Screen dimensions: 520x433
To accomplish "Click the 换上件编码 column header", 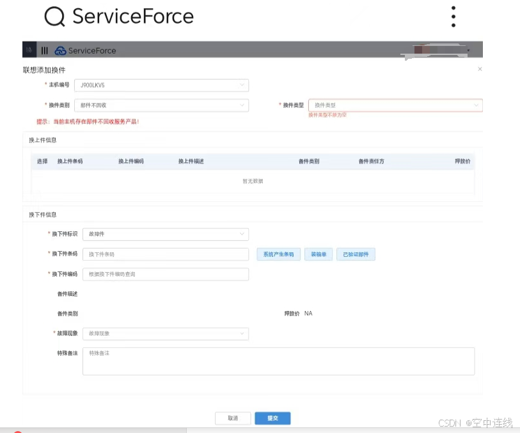I will [131, 161].
